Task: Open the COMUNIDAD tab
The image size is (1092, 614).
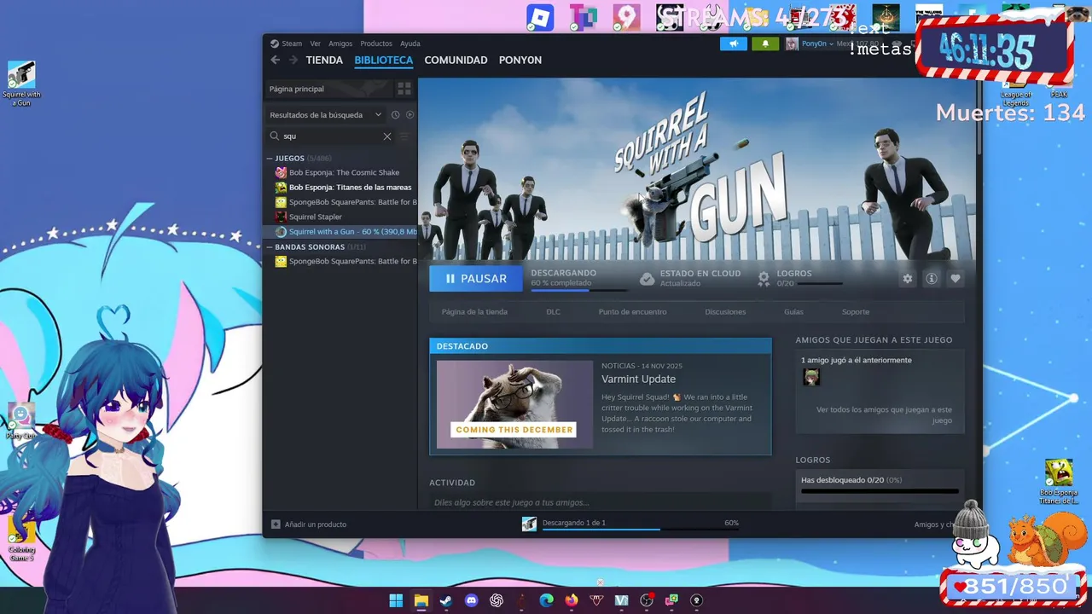Action: [456, 60]
